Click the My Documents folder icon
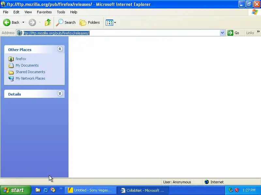Viewport: 261px width, 195px height. (11, 65)
